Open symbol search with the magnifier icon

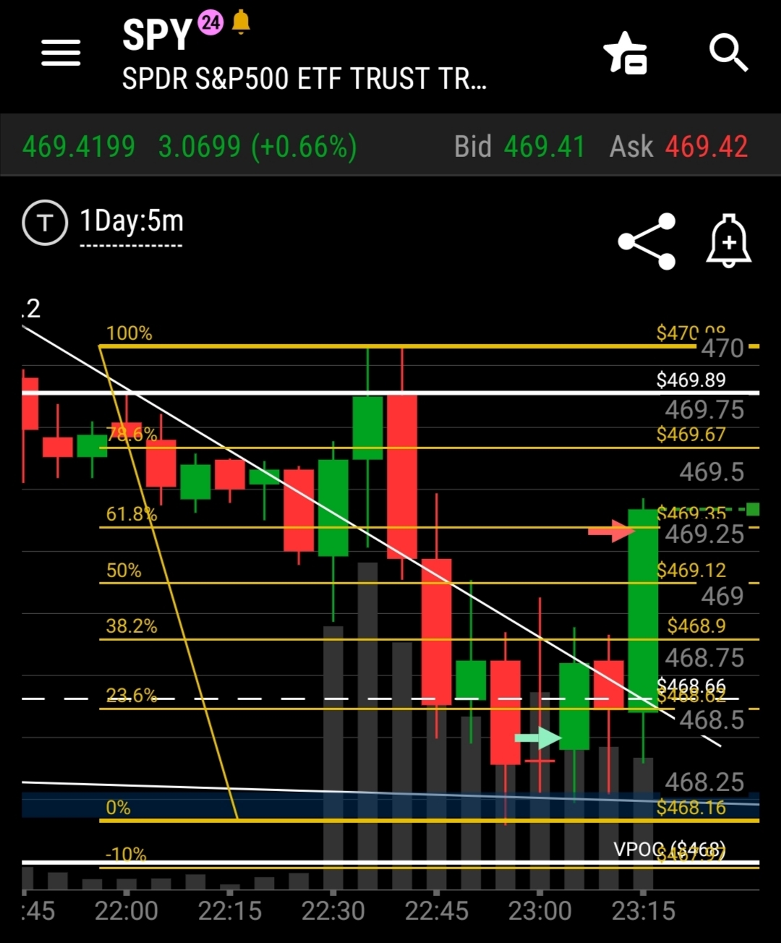point(727,53)
